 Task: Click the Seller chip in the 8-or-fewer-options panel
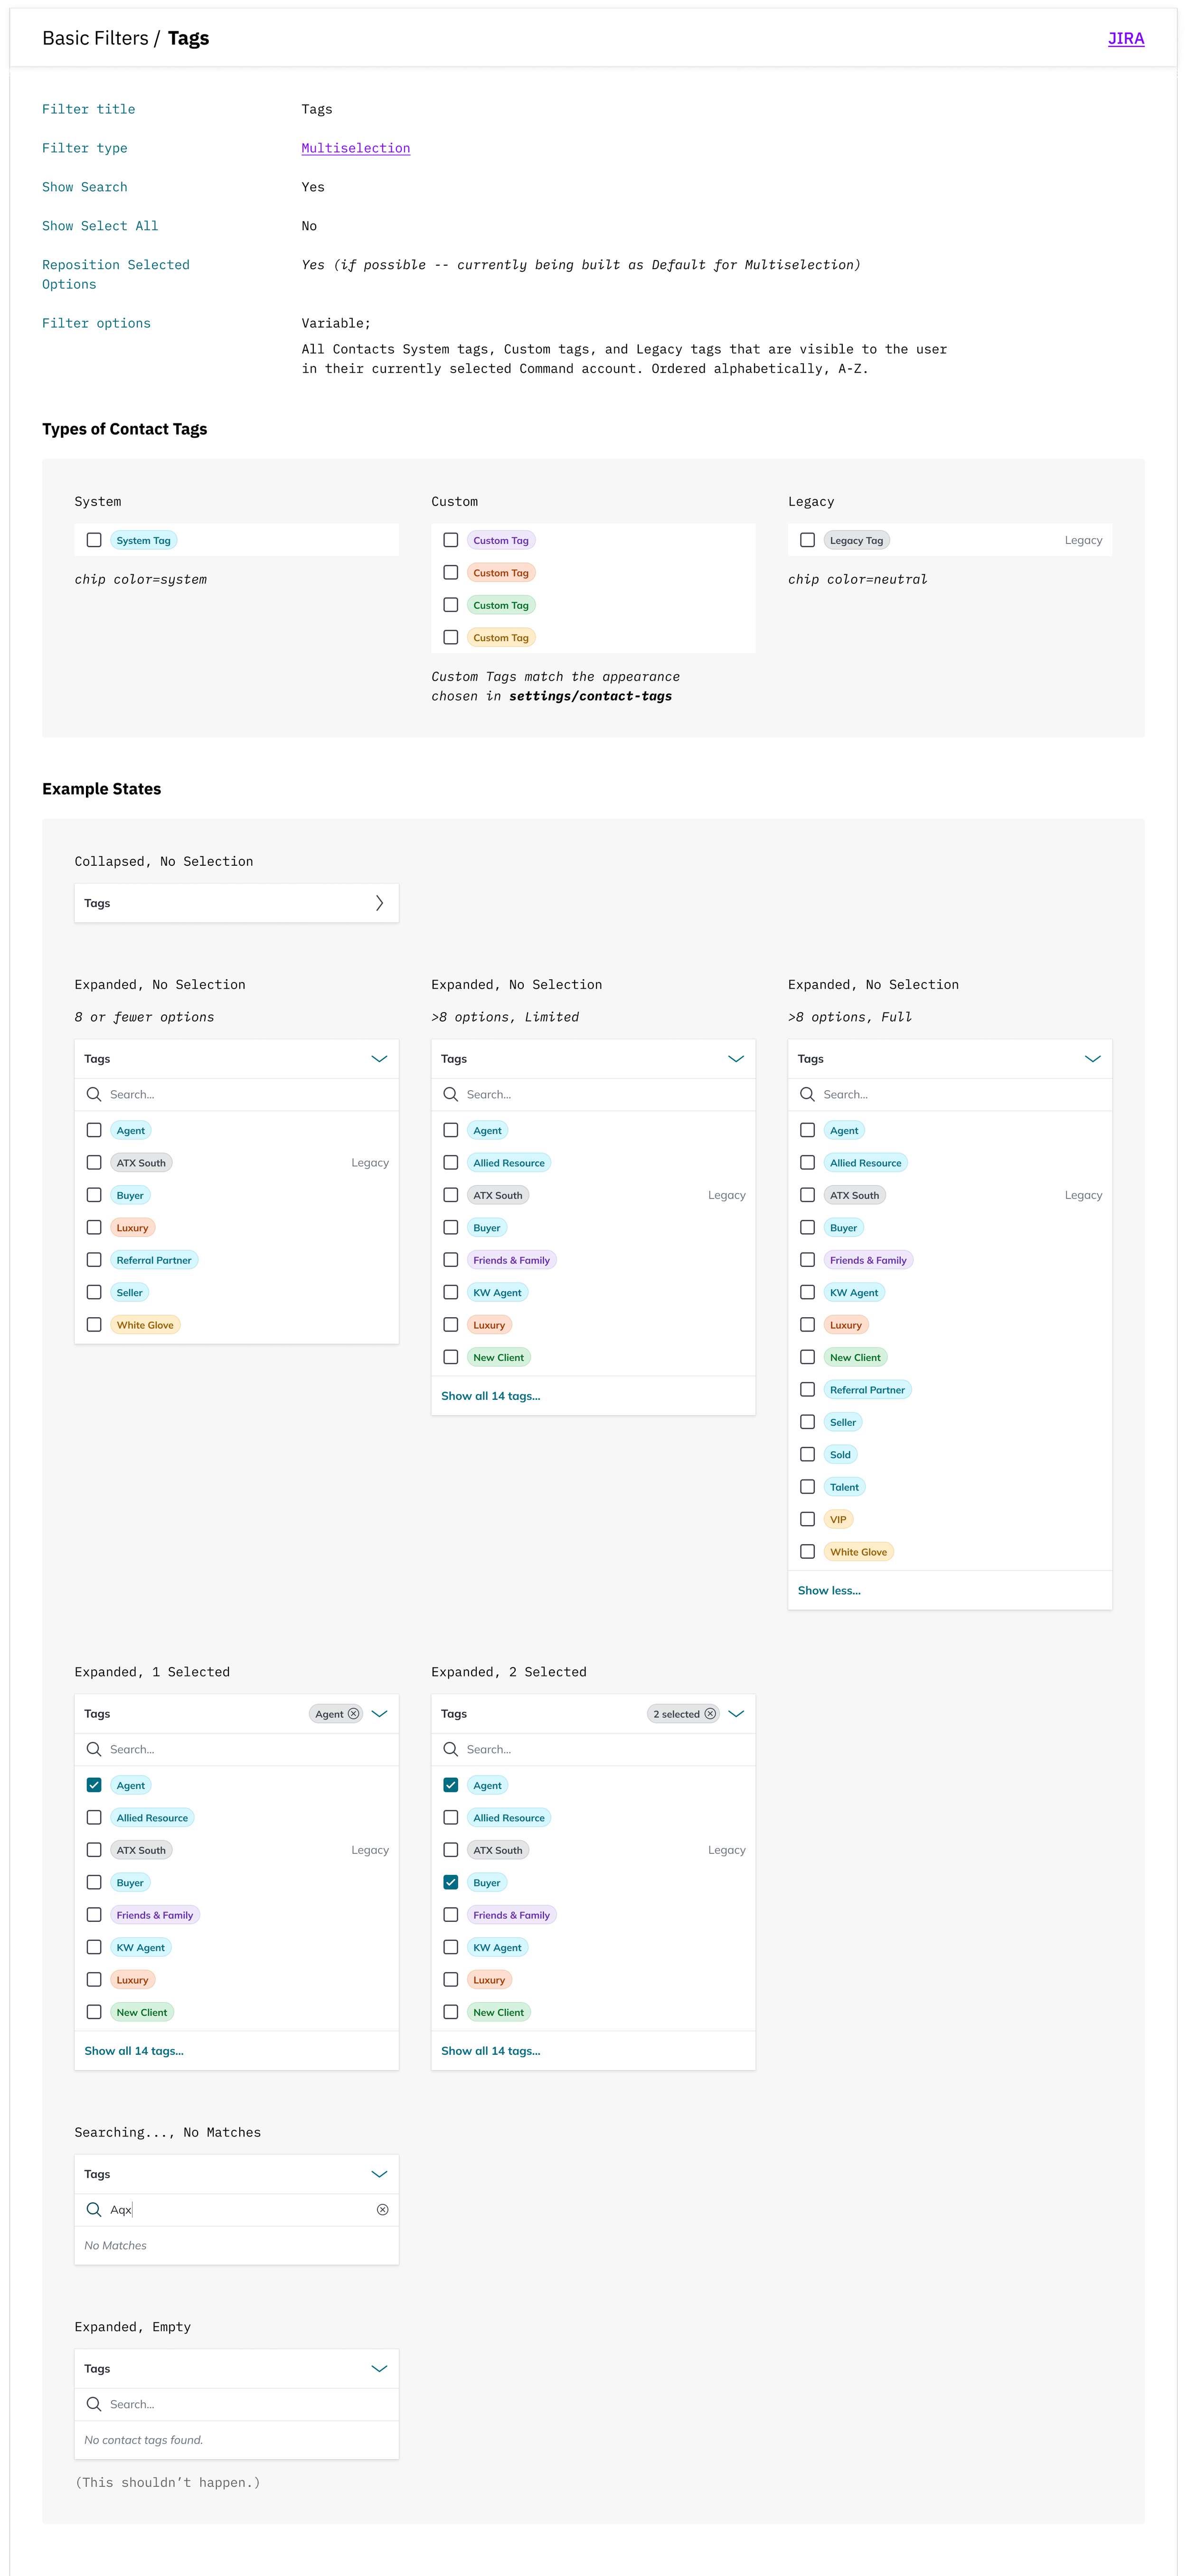click(130, 1292)
